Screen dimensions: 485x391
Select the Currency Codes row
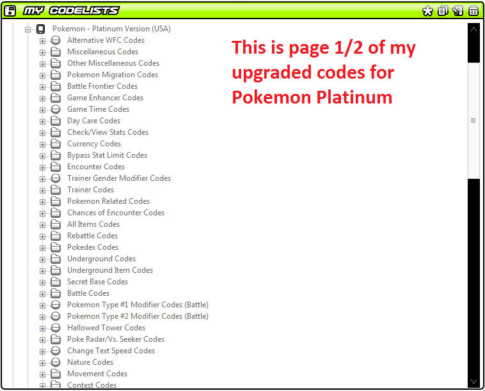(94, 144)
